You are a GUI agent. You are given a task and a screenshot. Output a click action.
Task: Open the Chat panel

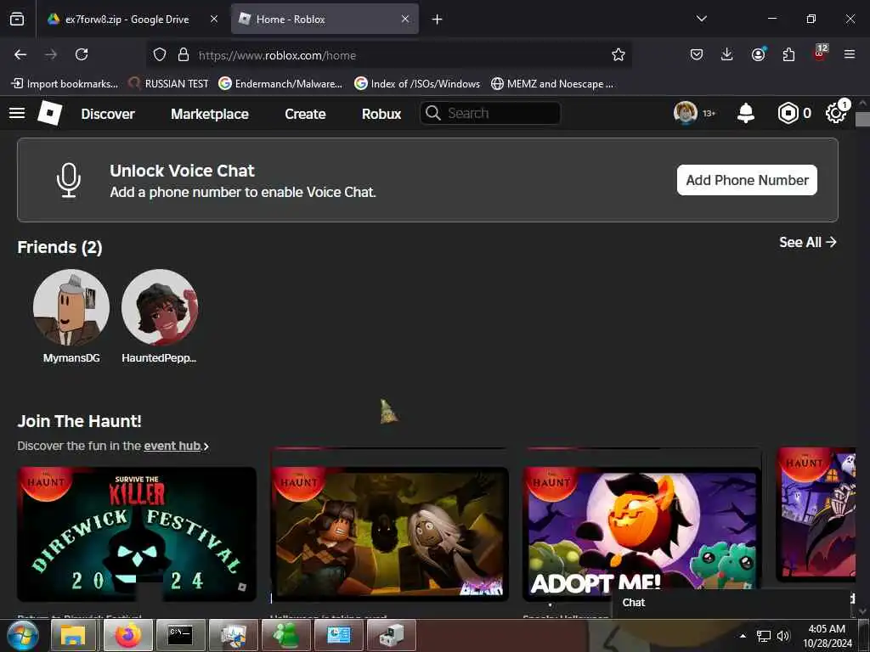731,603
